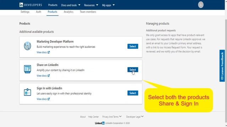Select the Share on LinkedIn product
This screenshot has height=127, width=227.
[x=133, y=70]
